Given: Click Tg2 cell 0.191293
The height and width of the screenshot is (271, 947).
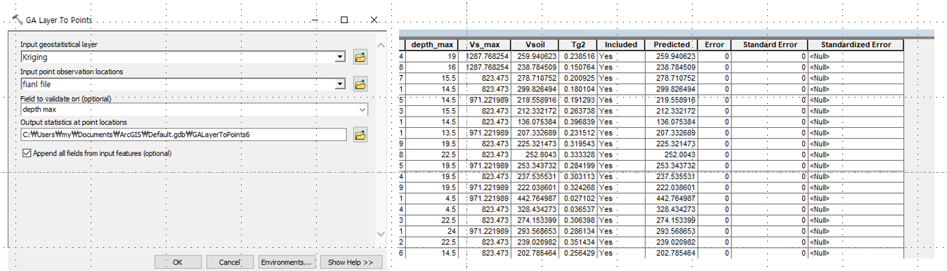Looking at the screenshot, I should pyautogui.click(x=577, y=100).
